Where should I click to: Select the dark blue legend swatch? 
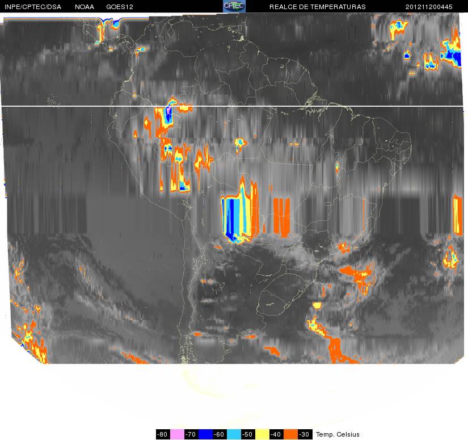tap(205, 434)
